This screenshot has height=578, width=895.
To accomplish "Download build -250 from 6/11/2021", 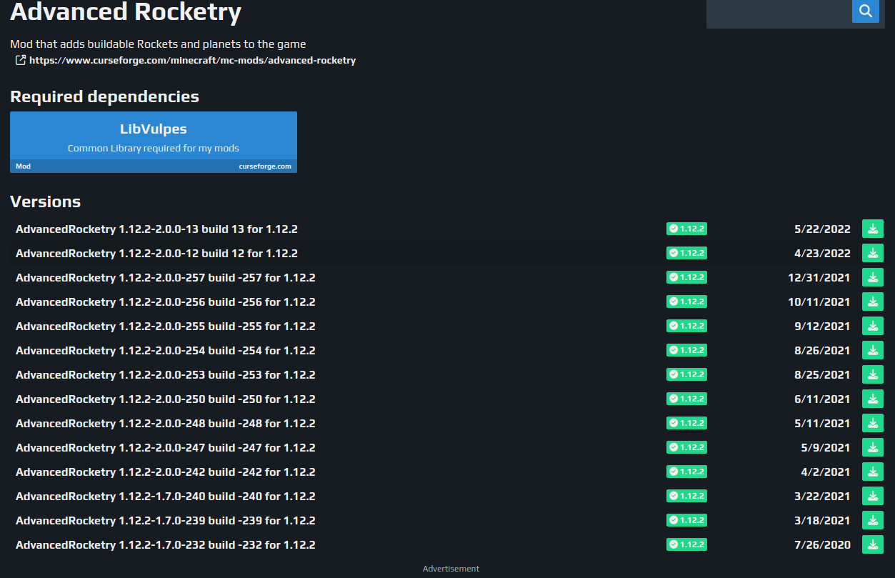I will click(873, 399).
